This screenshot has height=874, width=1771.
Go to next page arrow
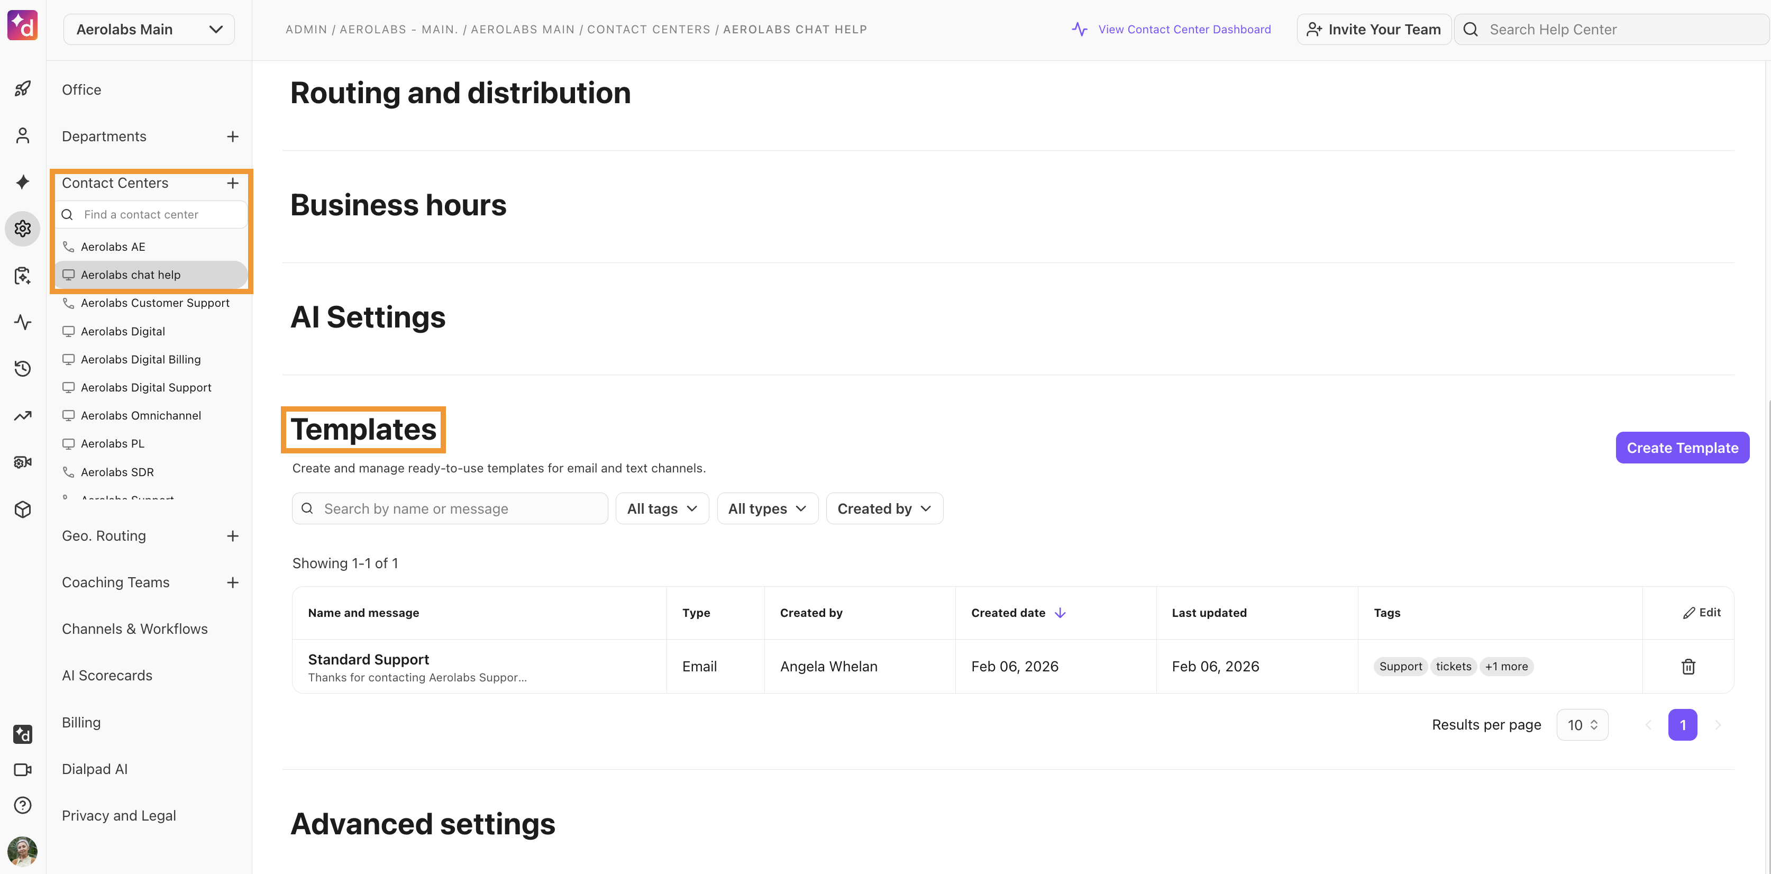1718,725
